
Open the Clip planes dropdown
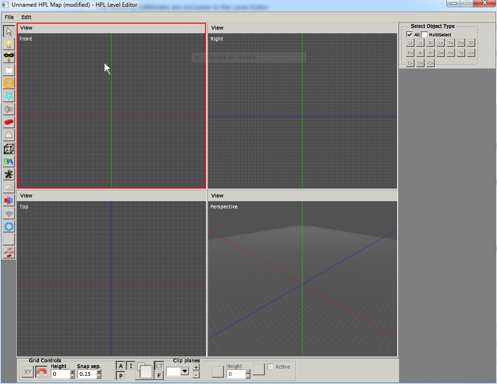click(184, 371)
